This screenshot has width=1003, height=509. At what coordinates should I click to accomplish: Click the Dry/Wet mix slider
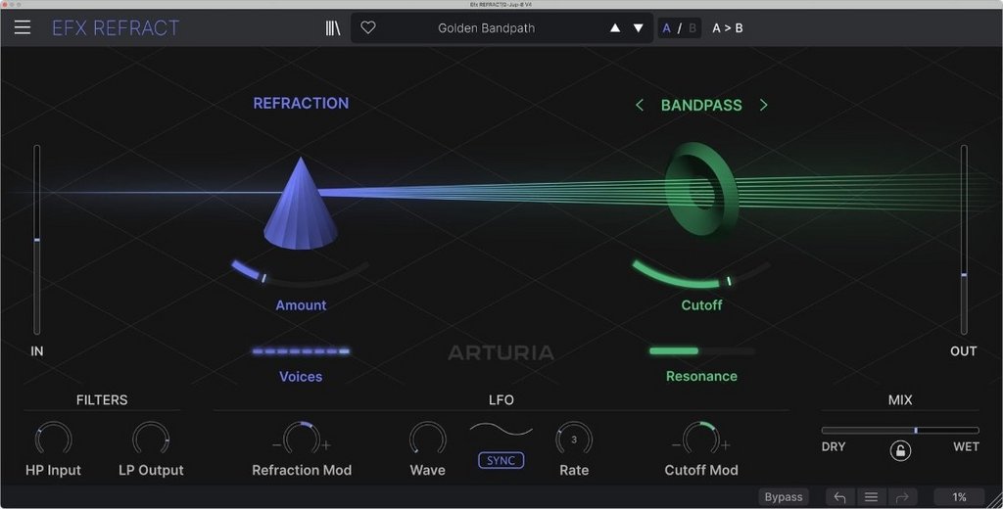900,431
